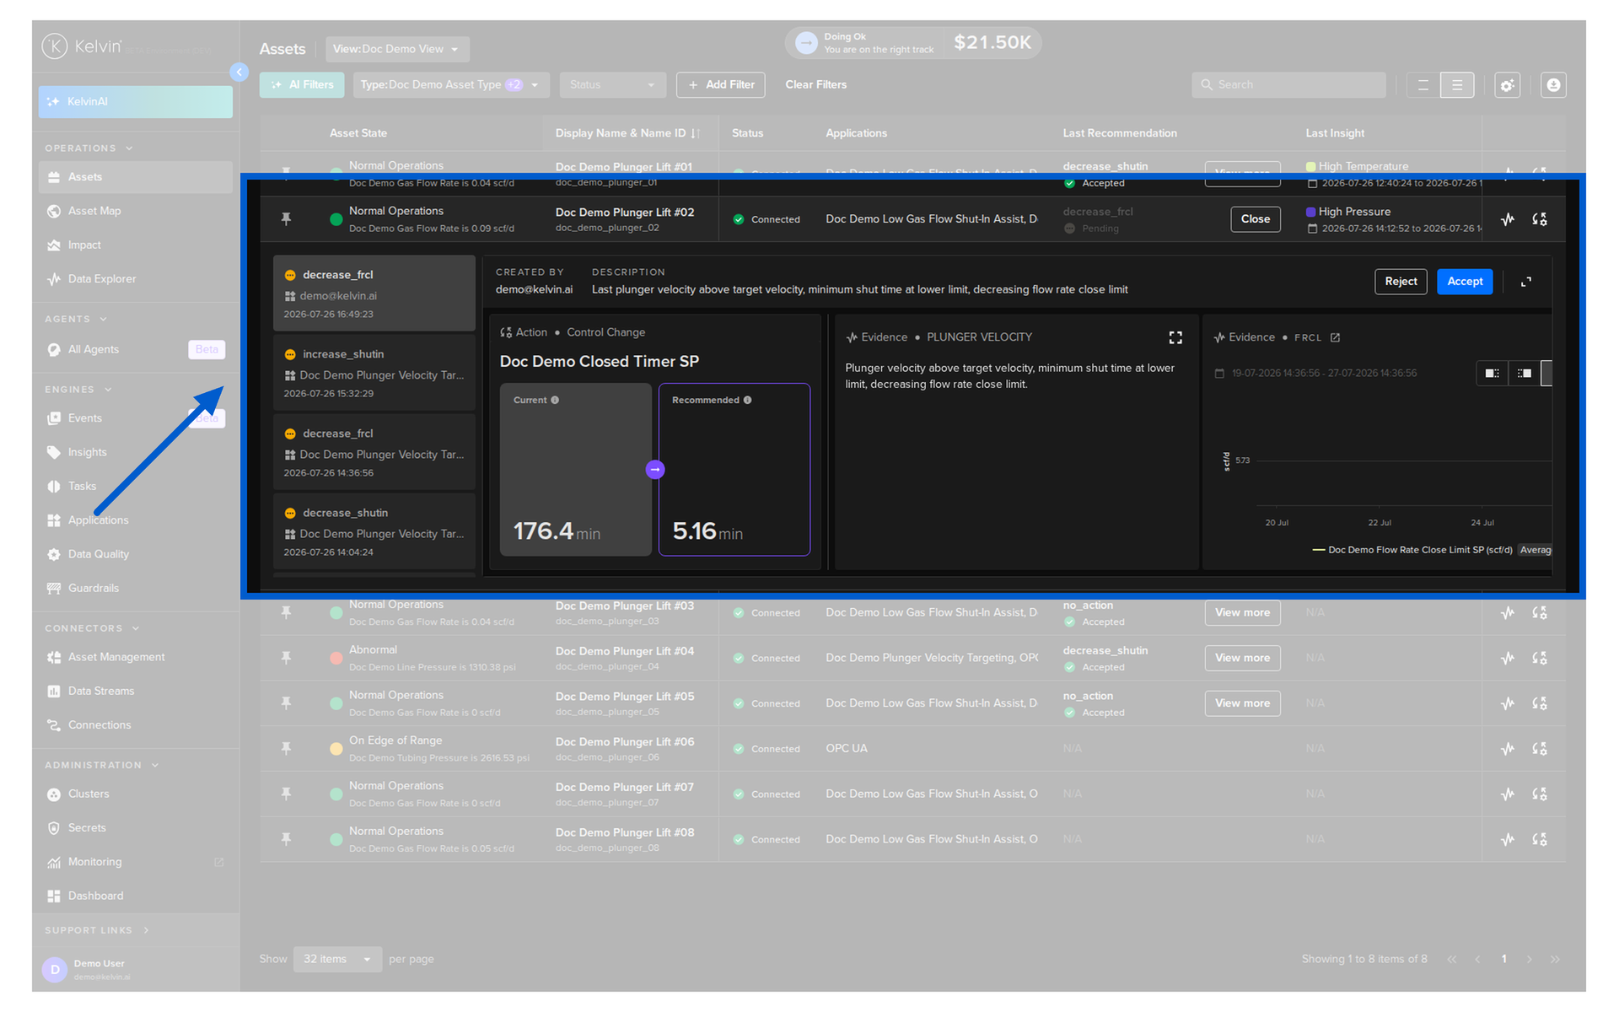
Task: Toggle the pin on Doc Demo Plunger Lift #04
Action: (286, 658)
